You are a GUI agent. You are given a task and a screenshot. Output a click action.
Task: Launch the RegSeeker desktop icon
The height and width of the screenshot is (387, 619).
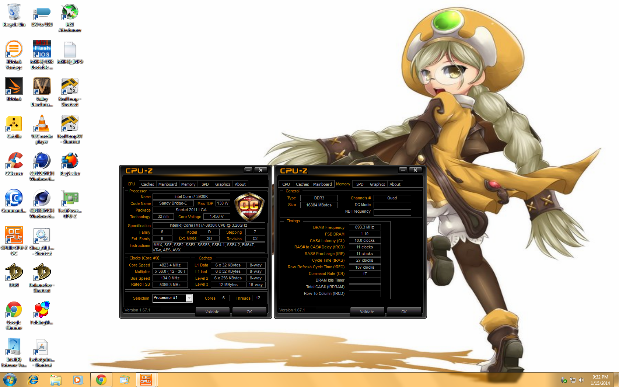click(x=70, y=164)
